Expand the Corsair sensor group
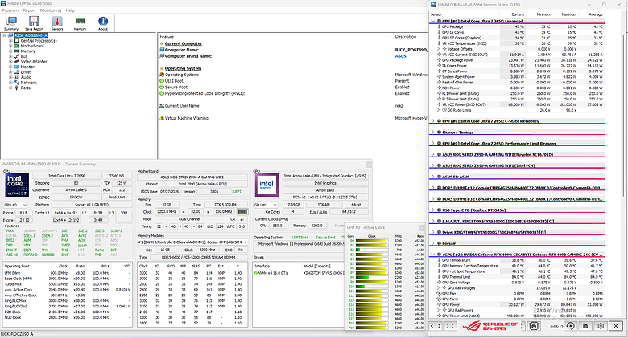The image size is (628, 338). coord(433,243)
